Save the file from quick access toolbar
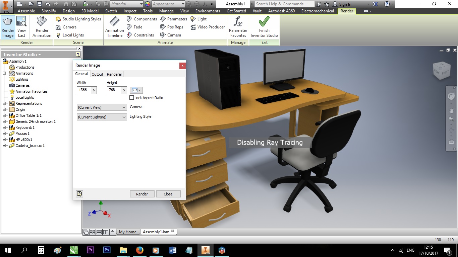The width and height of the screenshot is (458, 257). pos(39,4)
